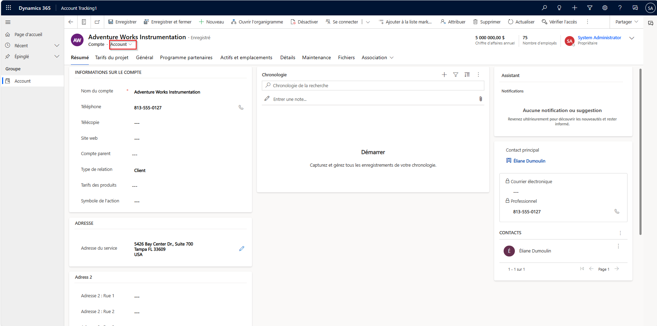Image resolution: width=657 pixels, height=326 pixels.
Task: Open the Programme partenaires tab
Action: 186,58
